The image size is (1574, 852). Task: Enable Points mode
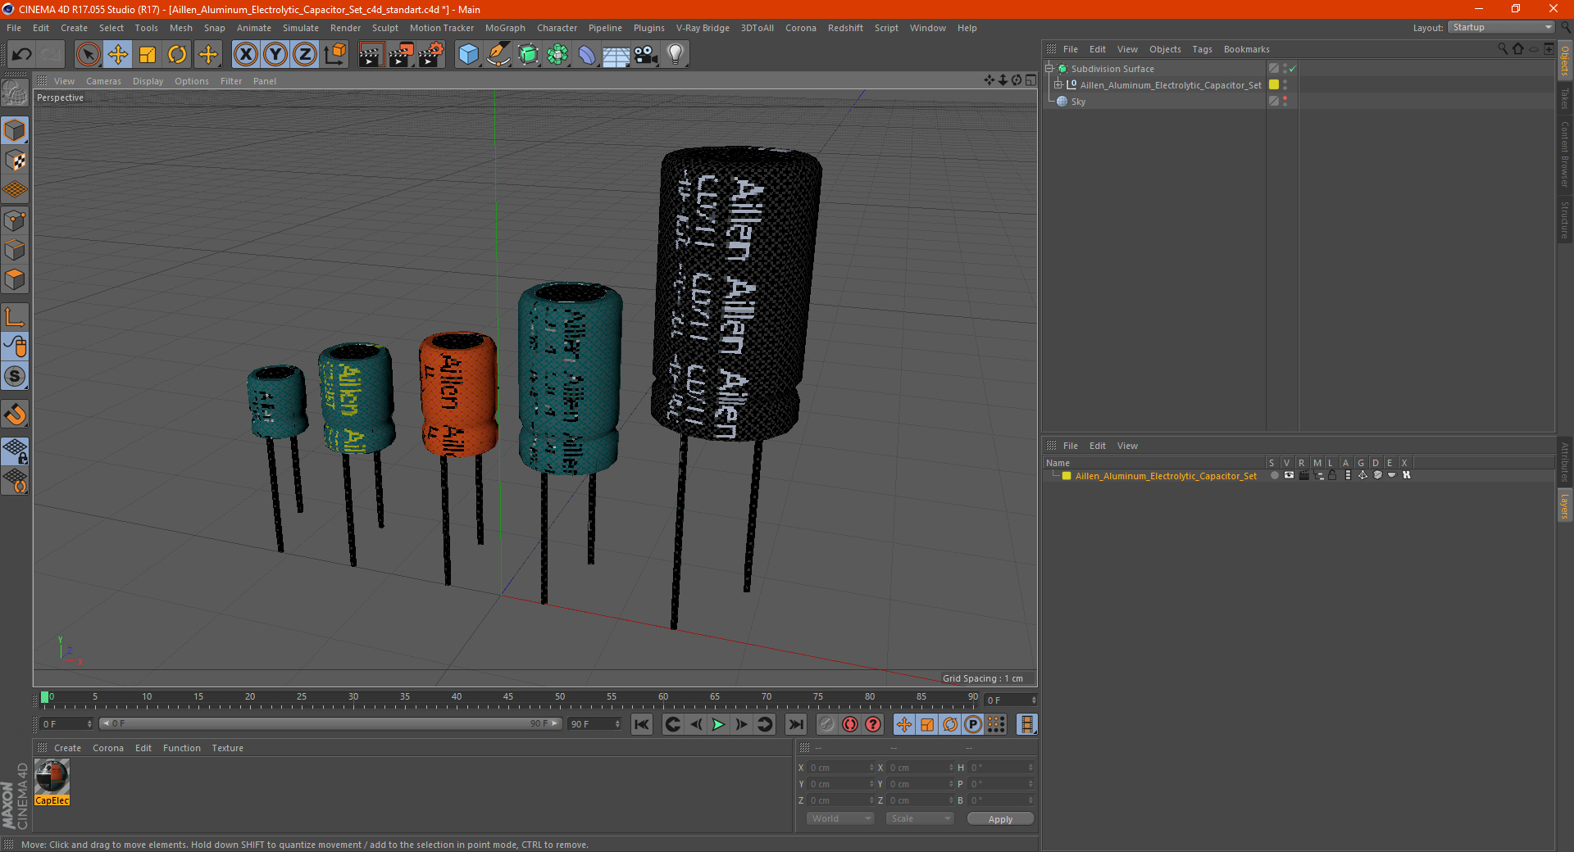click(x=16, y=220)
